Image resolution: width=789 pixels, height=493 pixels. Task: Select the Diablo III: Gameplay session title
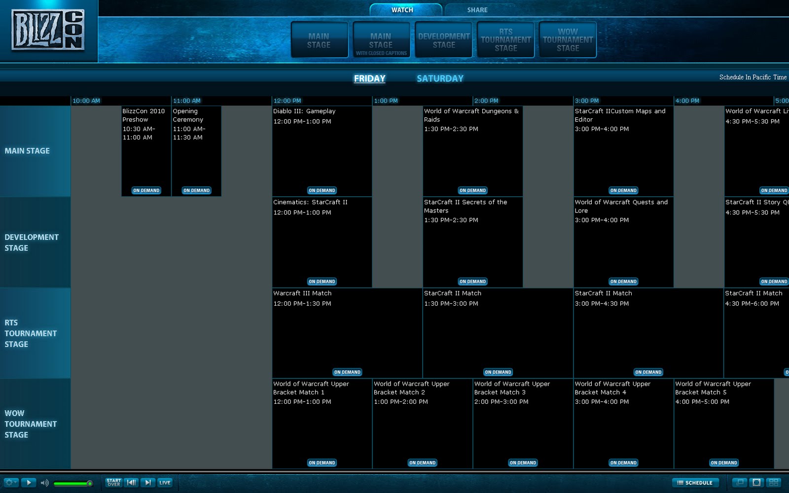(304, 111)
